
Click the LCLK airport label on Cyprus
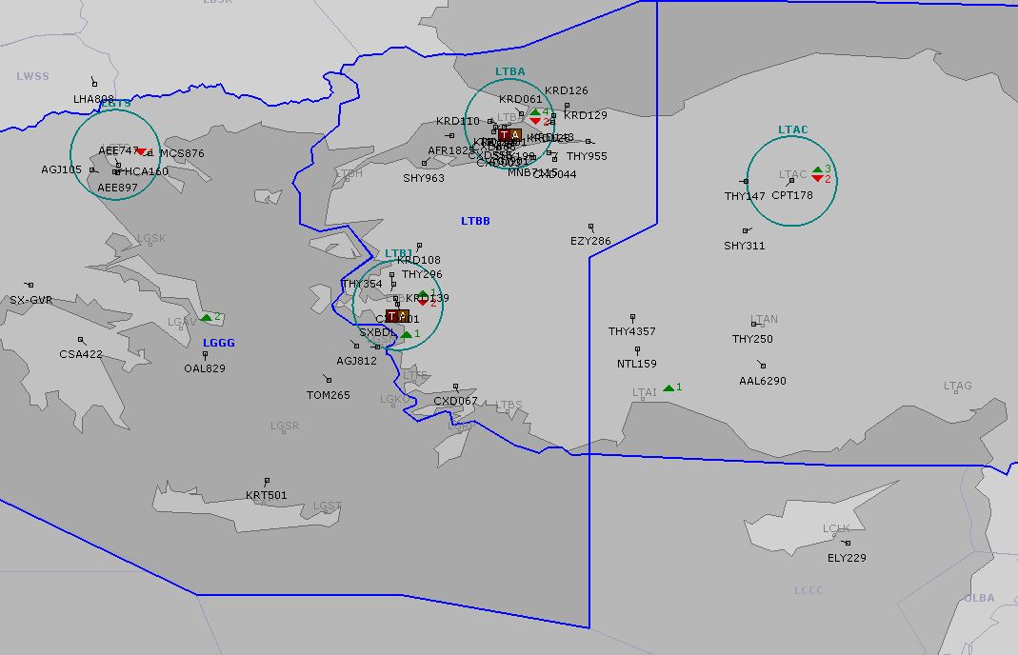836,528
